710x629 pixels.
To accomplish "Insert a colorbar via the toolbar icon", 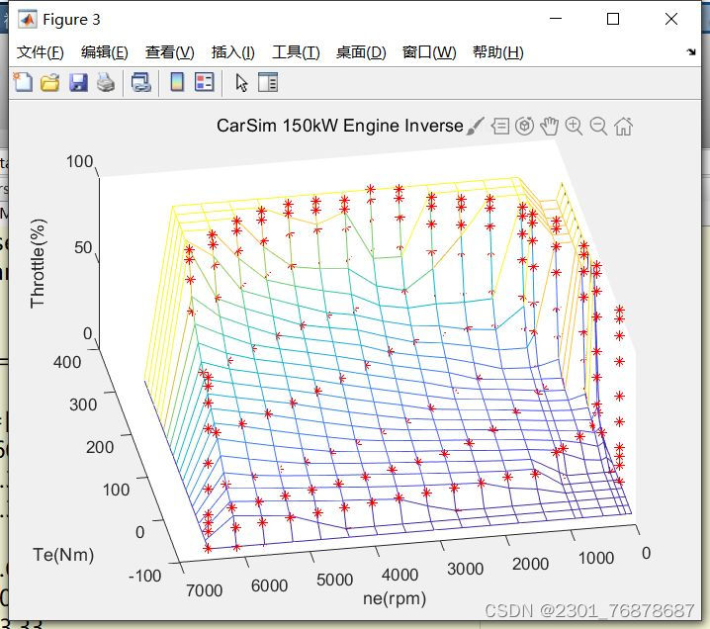I will tap(177, 82).
